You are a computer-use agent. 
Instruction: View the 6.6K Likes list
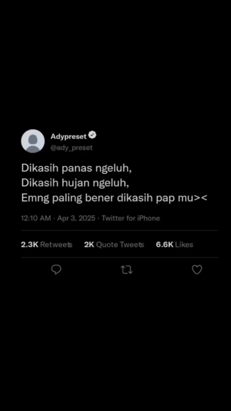tap(174, 245)
